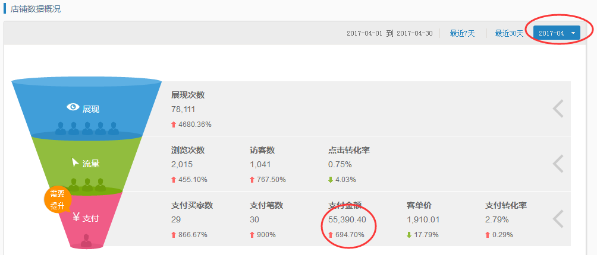The image size is (597, 255).
Task: Expand the 展现 row with its chevron
Action: 558,109
